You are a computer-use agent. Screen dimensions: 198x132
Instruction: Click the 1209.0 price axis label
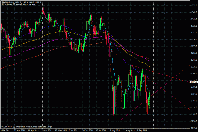(194, 74)
